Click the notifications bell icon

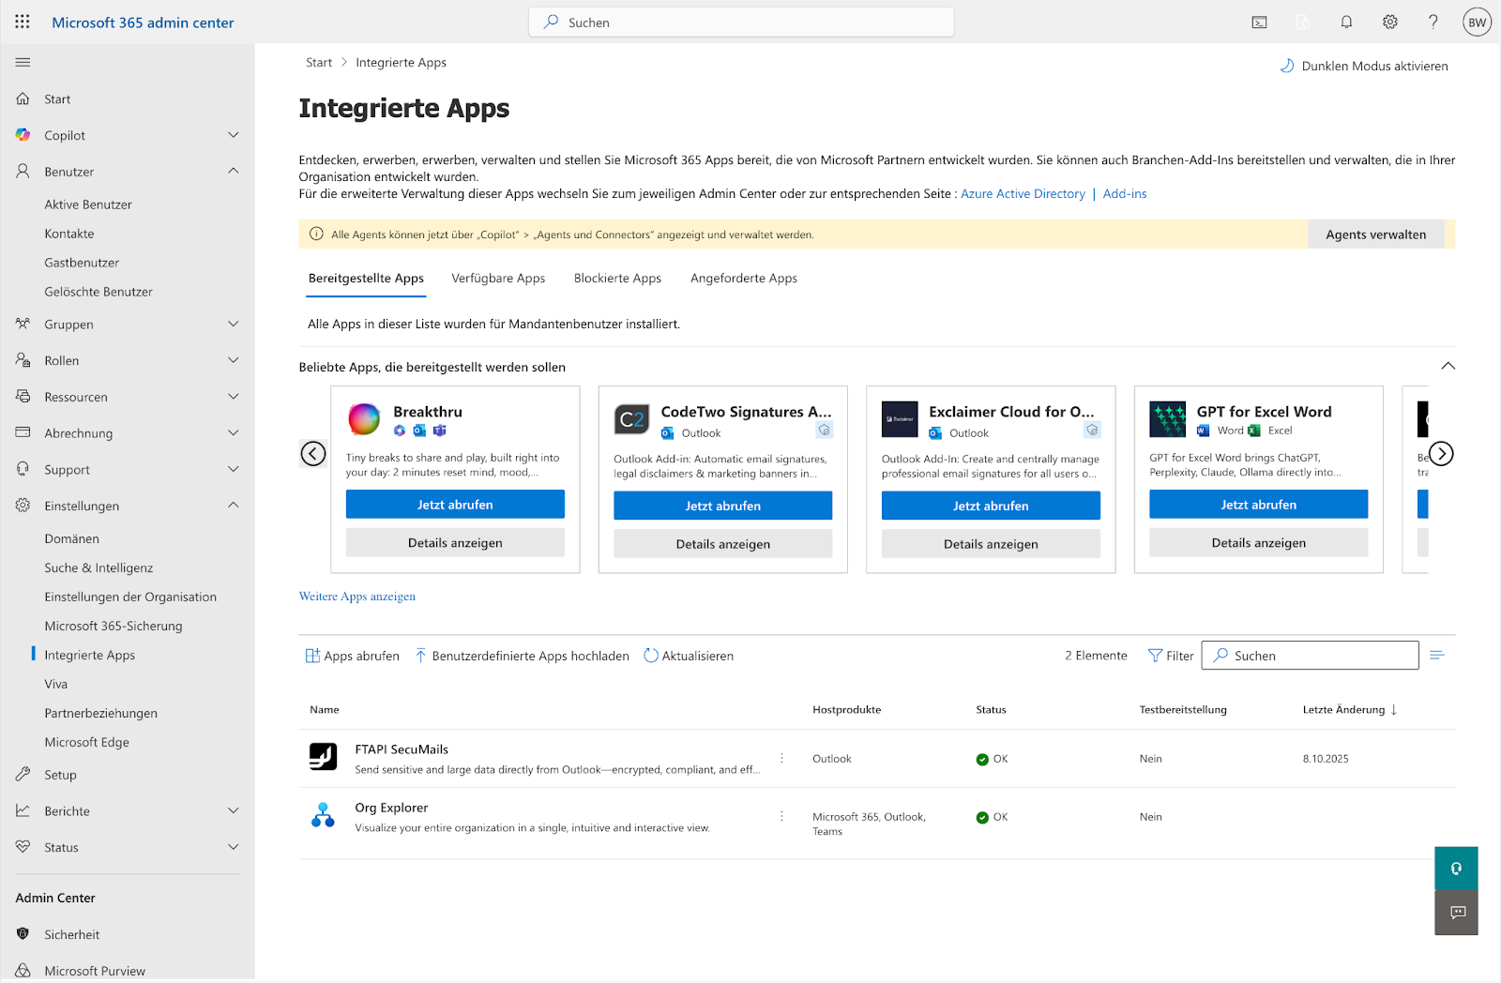(1346, 22)
